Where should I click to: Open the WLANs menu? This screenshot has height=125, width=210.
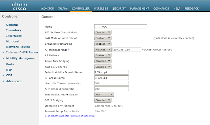tap(63, 9)
